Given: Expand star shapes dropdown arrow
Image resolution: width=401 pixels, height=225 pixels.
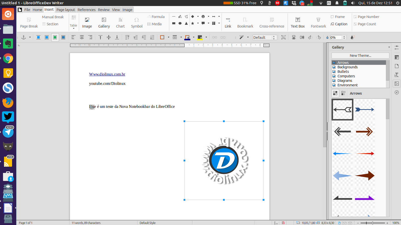Looking at the screenshot, I should 198,23.
